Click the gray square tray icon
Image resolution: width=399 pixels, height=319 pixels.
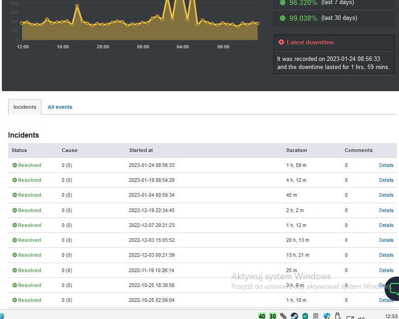pyautogui.click(x=316, y=316)
